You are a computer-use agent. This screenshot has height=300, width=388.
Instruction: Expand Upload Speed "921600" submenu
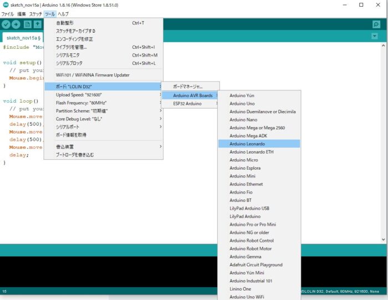pyautogui.click(x=104, y=95)
